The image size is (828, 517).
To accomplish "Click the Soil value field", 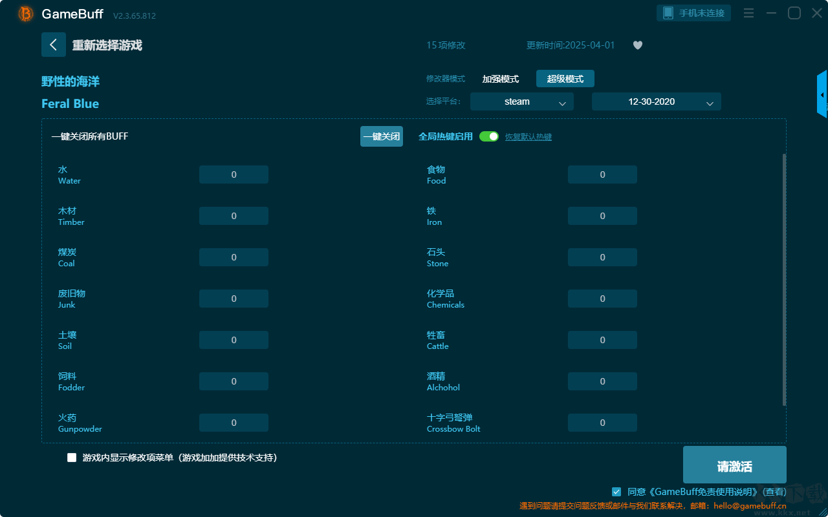I will tap(234, 340).
